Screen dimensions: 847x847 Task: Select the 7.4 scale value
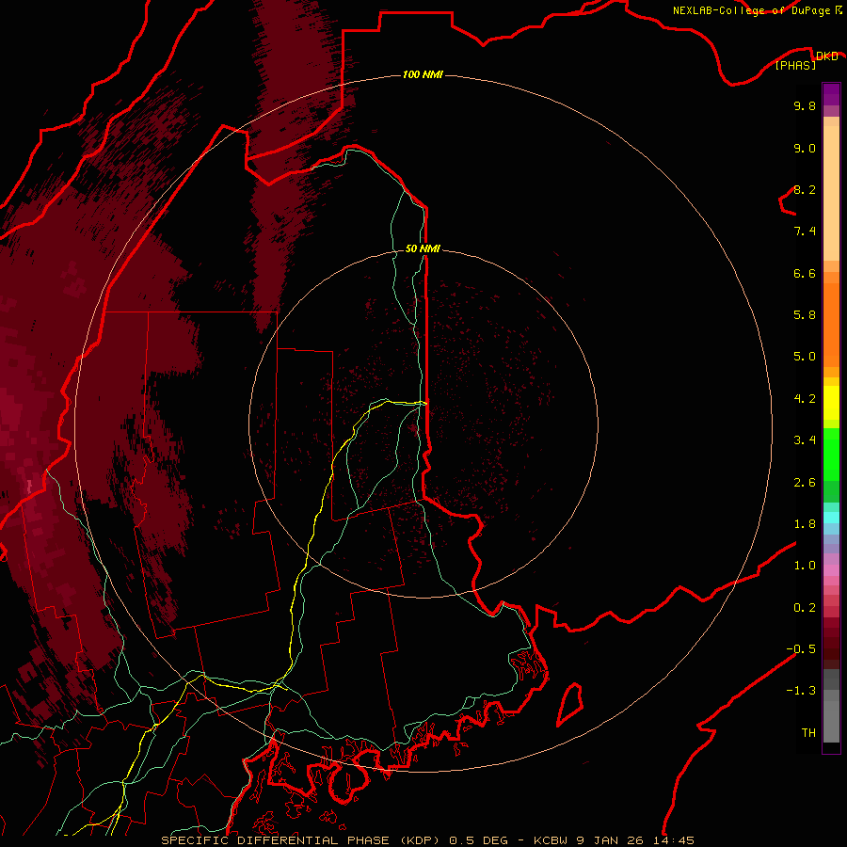click(805, 232)
